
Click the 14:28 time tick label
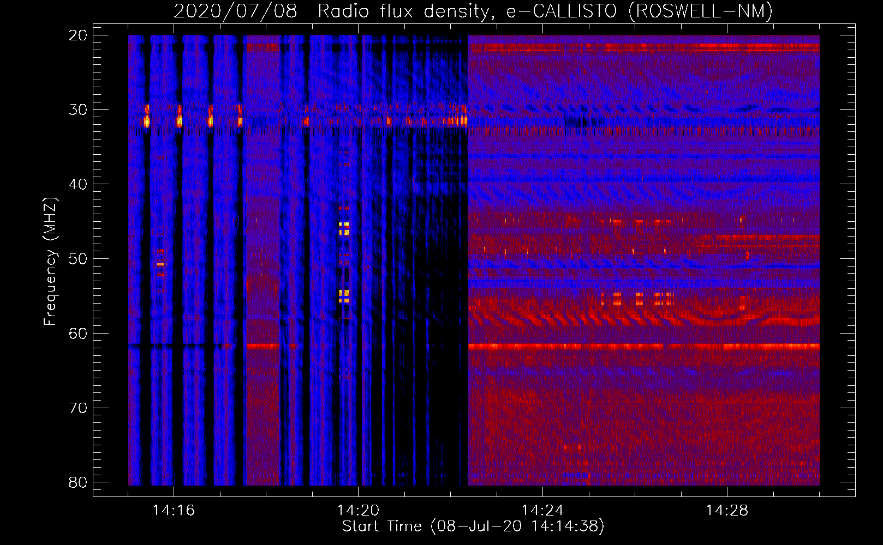pos(727,511)
